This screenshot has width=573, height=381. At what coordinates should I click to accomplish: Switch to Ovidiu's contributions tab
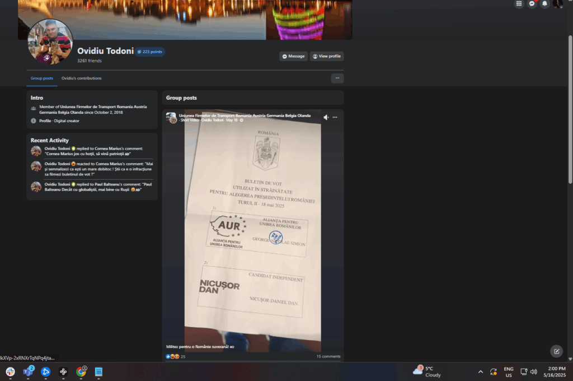point(82,78)
